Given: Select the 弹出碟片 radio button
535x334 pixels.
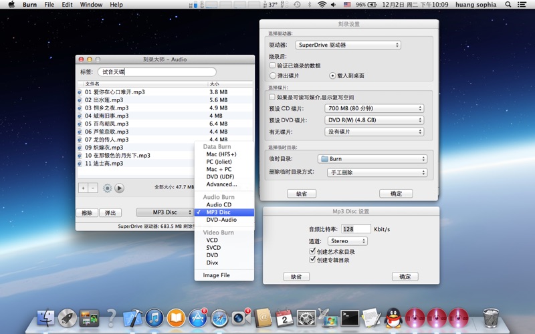Looking at the screenshot, I should point(273,75).
